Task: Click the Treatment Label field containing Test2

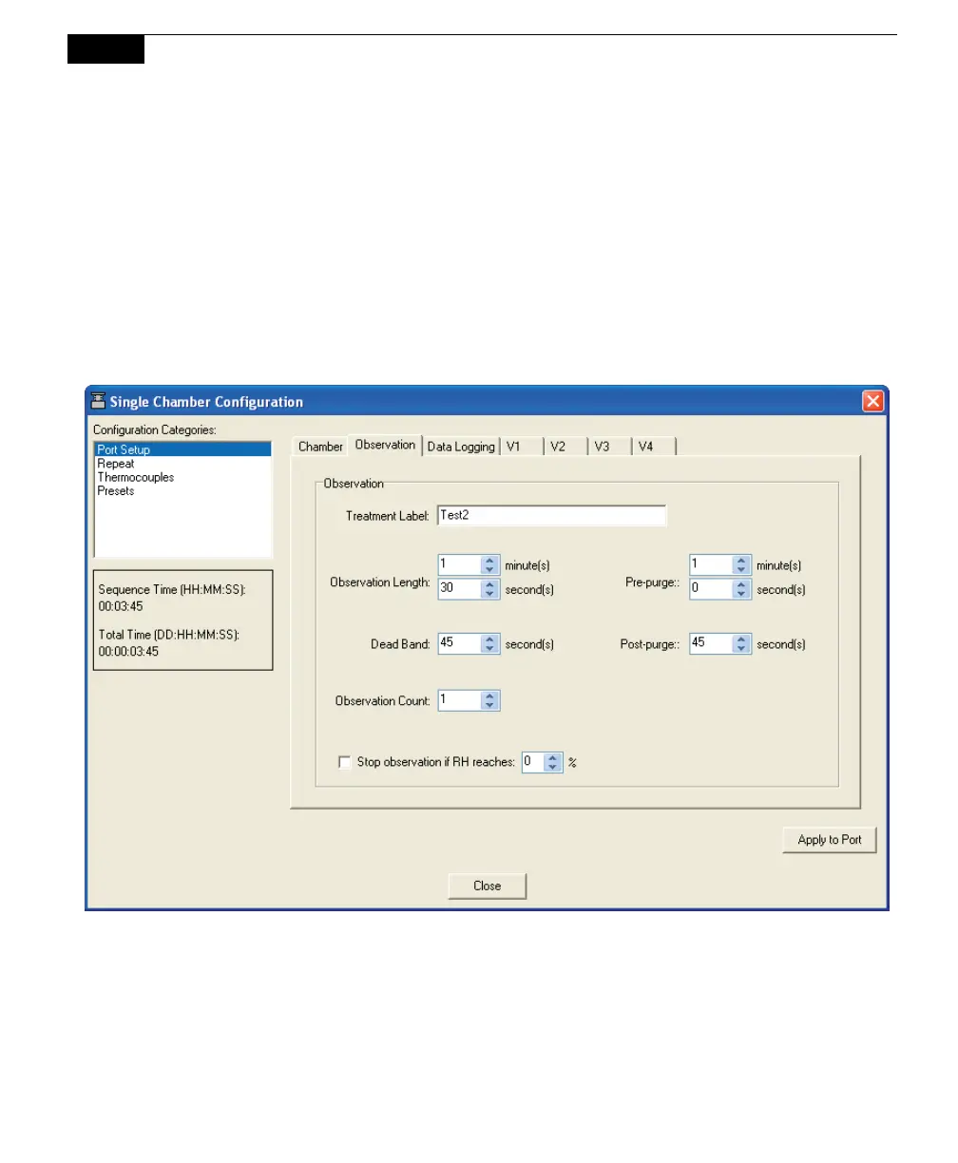Action: (x=552, y=516)
